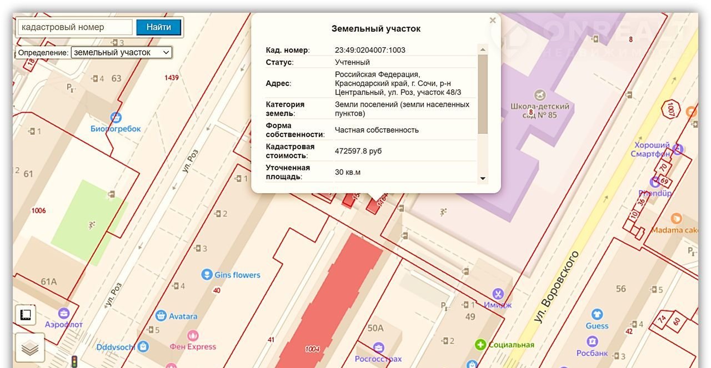Click the Школа-детский сад № 85 icon
The height and width of the screenshot is (368, 711).
coord(539,95)
